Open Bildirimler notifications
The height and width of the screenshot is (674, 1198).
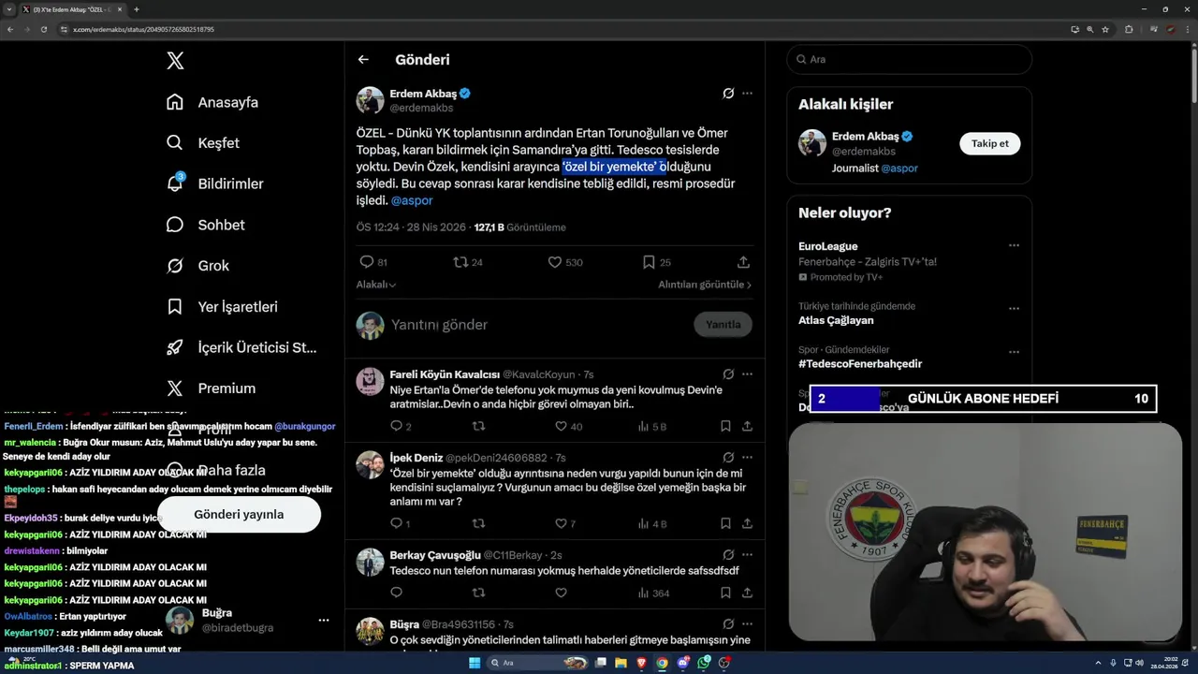tap(214, 183)
